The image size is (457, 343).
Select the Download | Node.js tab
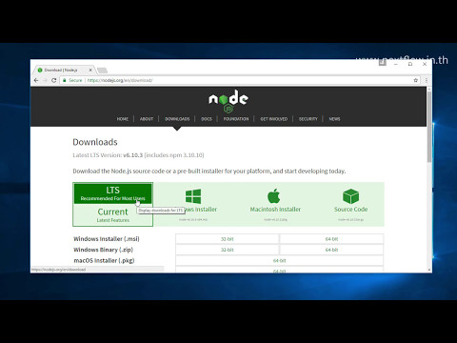coord(64,70)
